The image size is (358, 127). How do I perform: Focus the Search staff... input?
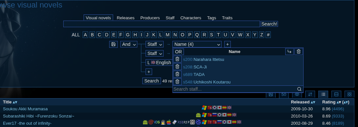[x=235, y=89]
